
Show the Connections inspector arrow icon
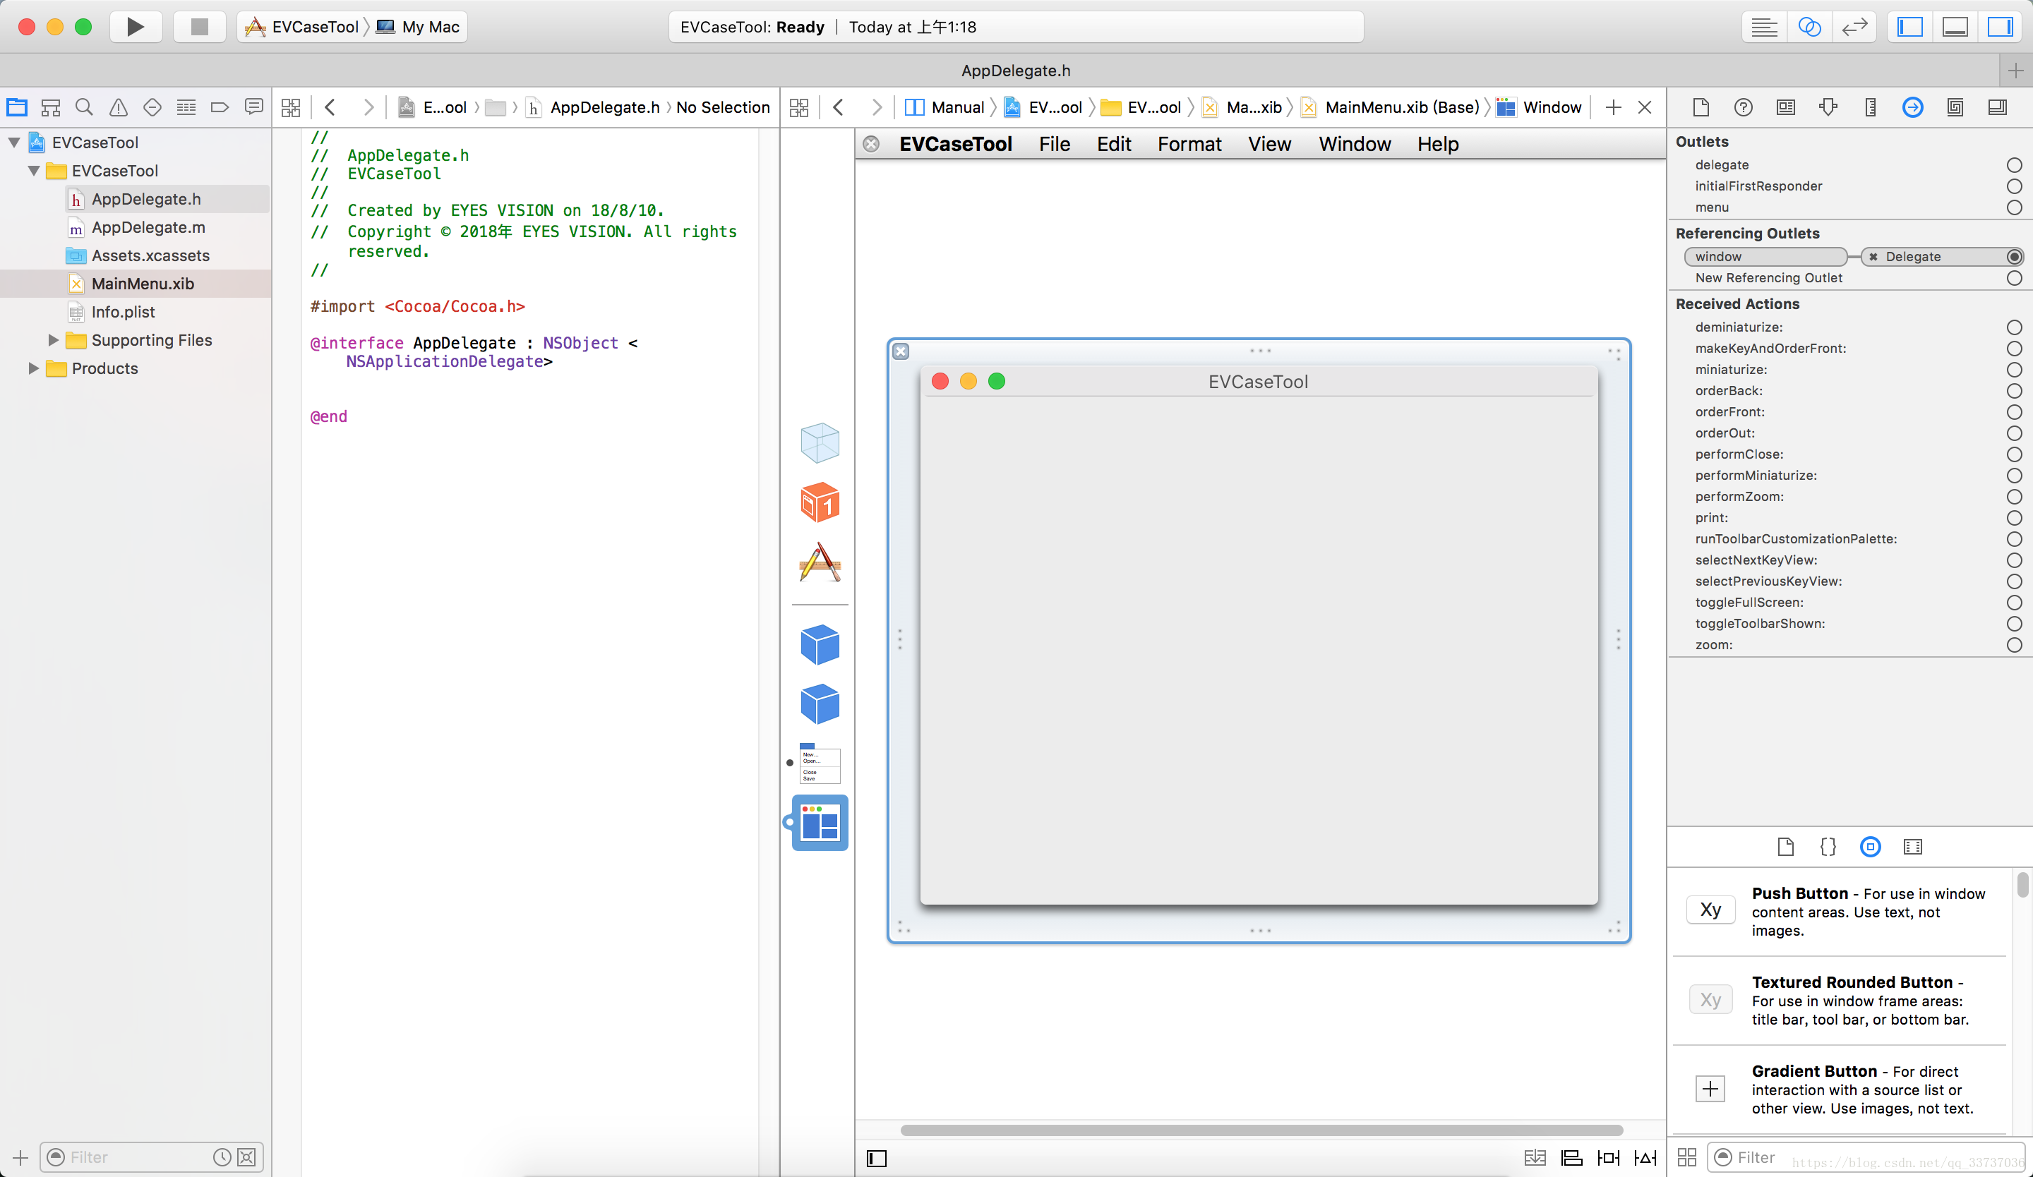[x=1912, y=107]
